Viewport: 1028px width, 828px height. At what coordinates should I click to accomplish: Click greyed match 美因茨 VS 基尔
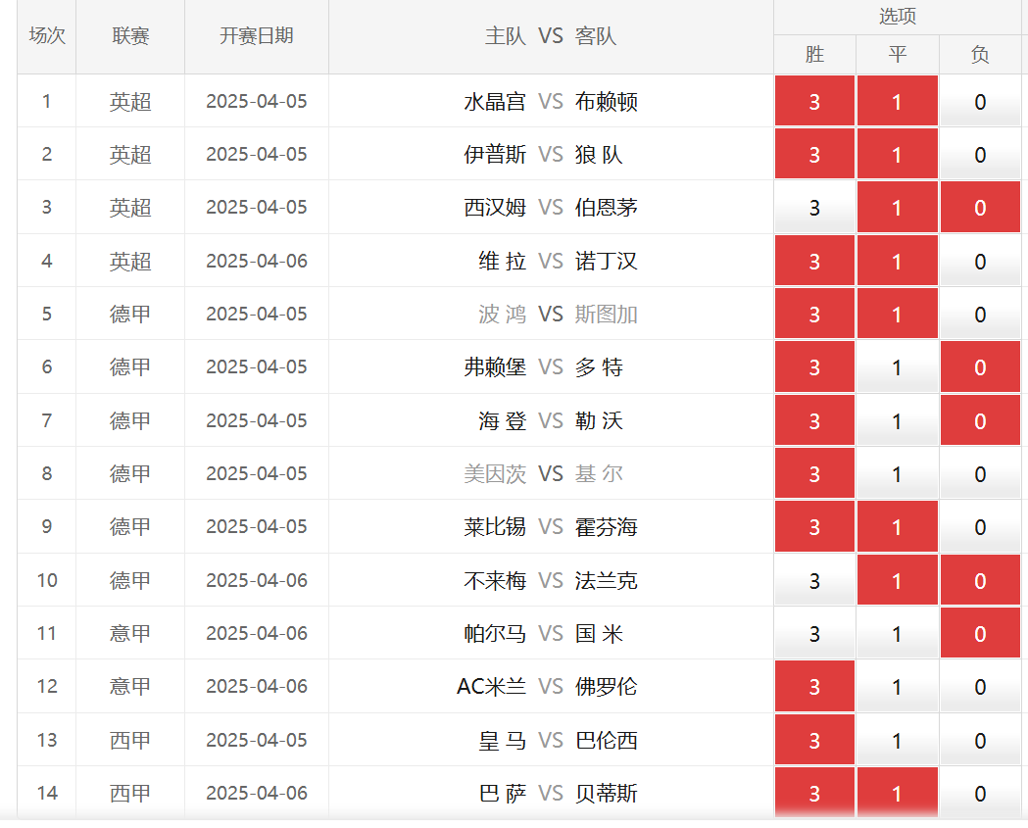pyautogui.click(x=544, y=473)
